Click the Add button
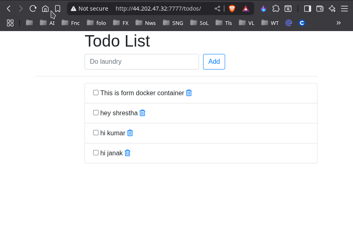Image resolution: width=353 pixels, height=235 pixels. [x=214, y=62]
